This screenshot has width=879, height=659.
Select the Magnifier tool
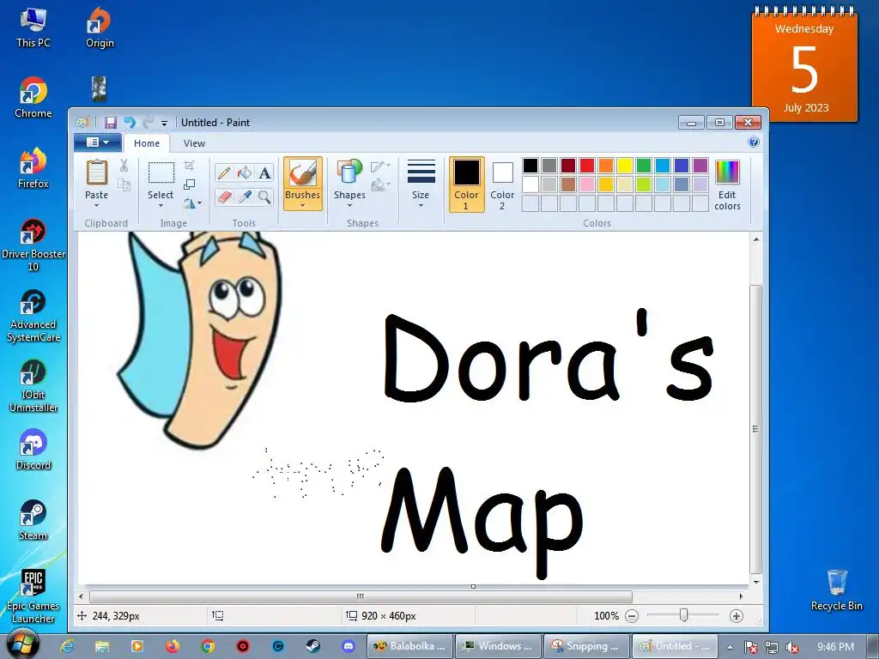coord(264,196)
